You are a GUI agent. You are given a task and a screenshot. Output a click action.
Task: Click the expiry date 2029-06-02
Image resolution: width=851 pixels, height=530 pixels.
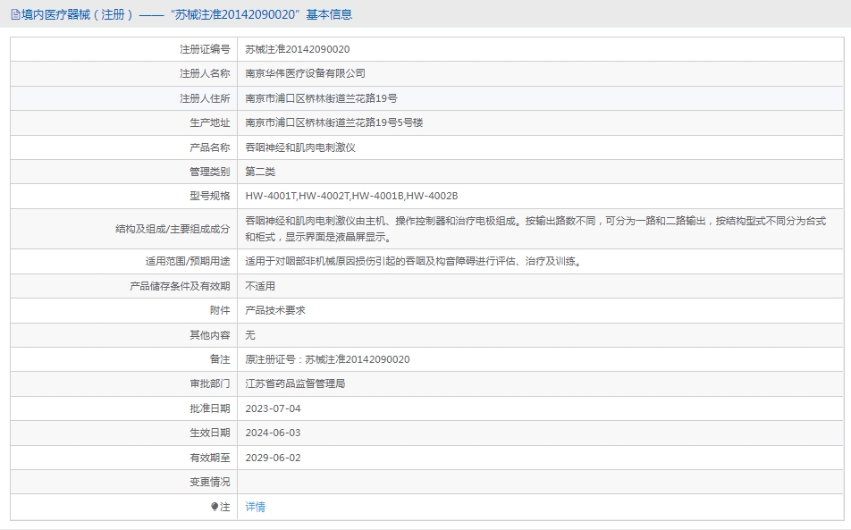273,458
